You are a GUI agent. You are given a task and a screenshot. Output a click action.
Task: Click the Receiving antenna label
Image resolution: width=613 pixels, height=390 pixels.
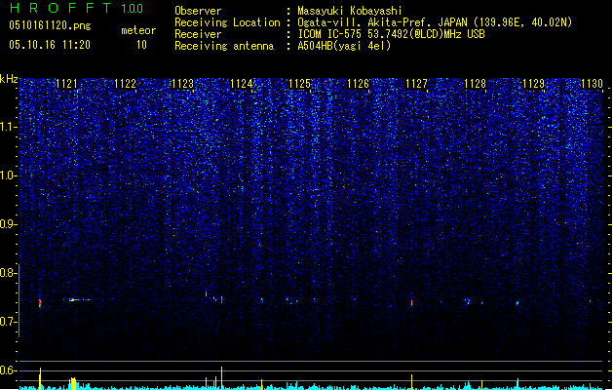(224, 46)
